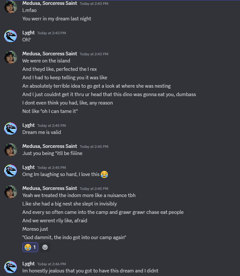Open Medusa's avatar beside "We were on the island"
This screenshot has height=276, width=240.
click(11, 57)
